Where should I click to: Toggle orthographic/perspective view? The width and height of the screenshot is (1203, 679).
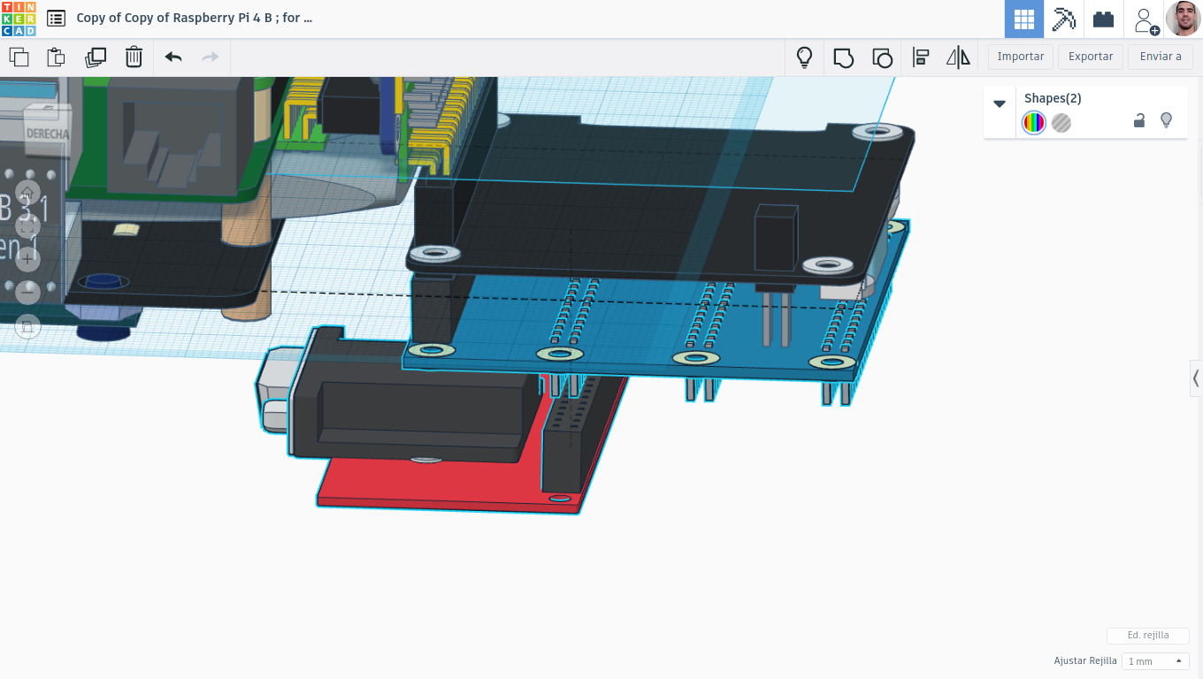(27, 326)
